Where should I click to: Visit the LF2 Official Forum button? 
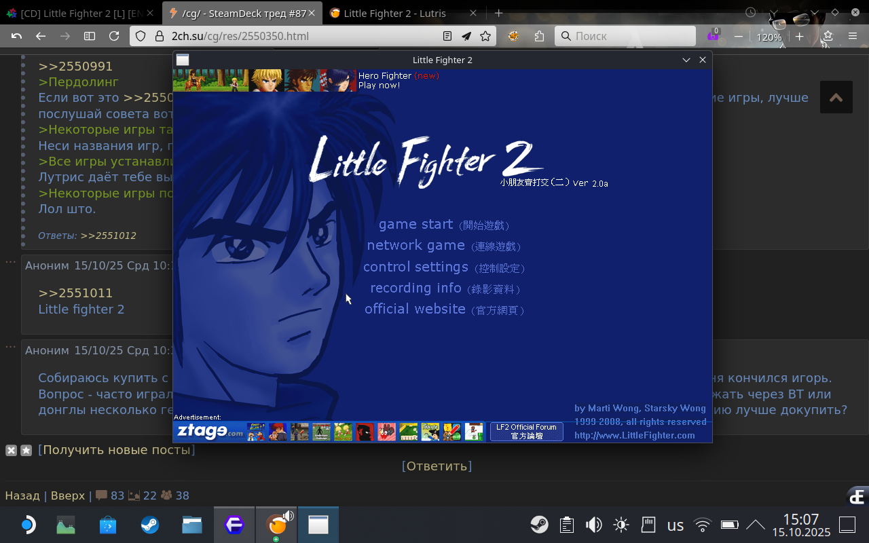[526, 432]
